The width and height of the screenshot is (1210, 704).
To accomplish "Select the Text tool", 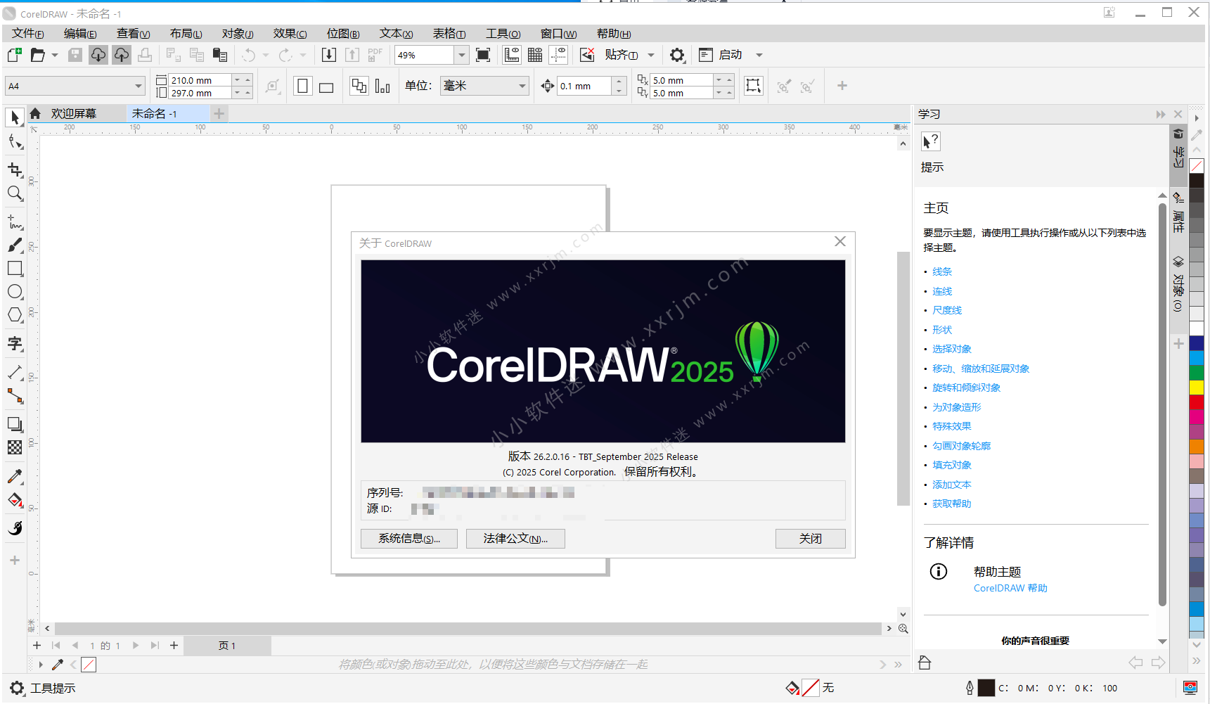I will (x=15, y=344).
